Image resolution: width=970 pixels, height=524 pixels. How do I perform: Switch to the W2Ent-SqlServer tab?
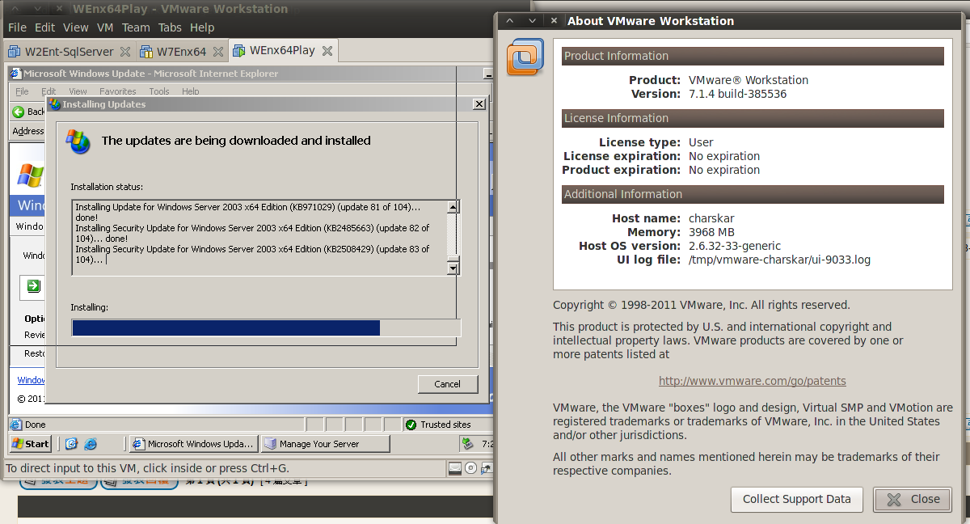pos(70,52)
